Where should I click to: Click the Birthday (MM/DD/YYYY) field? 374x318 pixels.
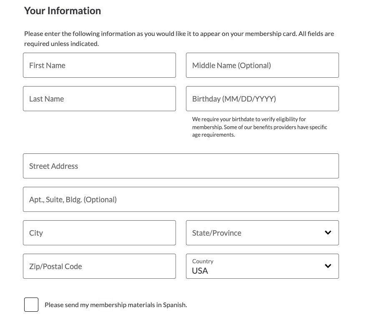262,99
